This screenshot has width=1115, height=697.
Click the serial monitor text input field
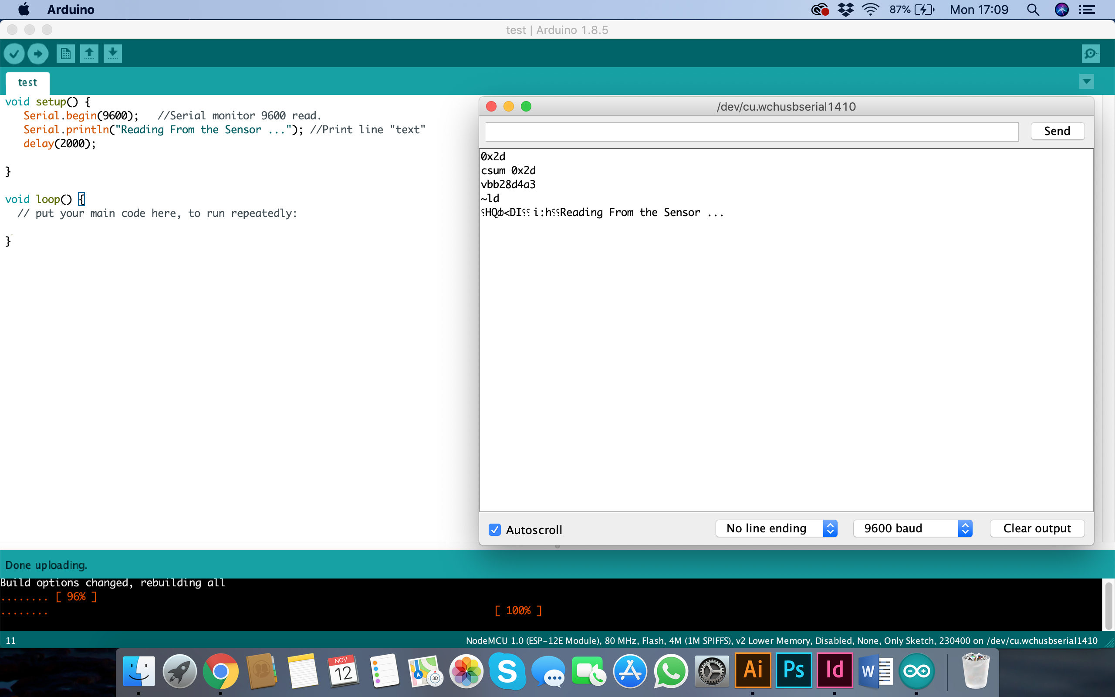[x=751, y=132]
